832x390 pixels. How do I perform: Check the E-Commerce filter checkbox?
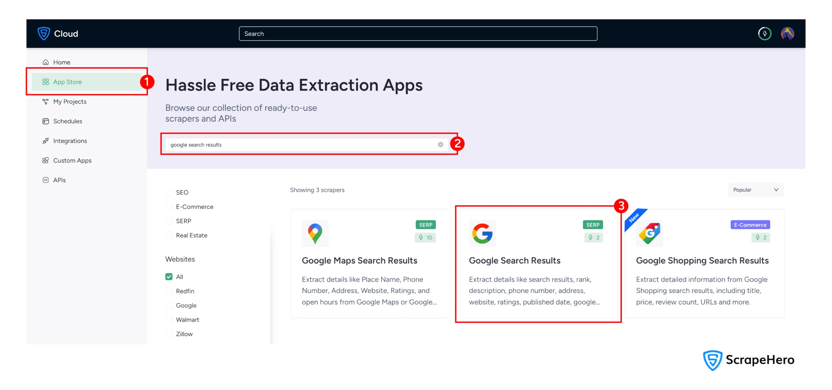click(x=169, y=207)
